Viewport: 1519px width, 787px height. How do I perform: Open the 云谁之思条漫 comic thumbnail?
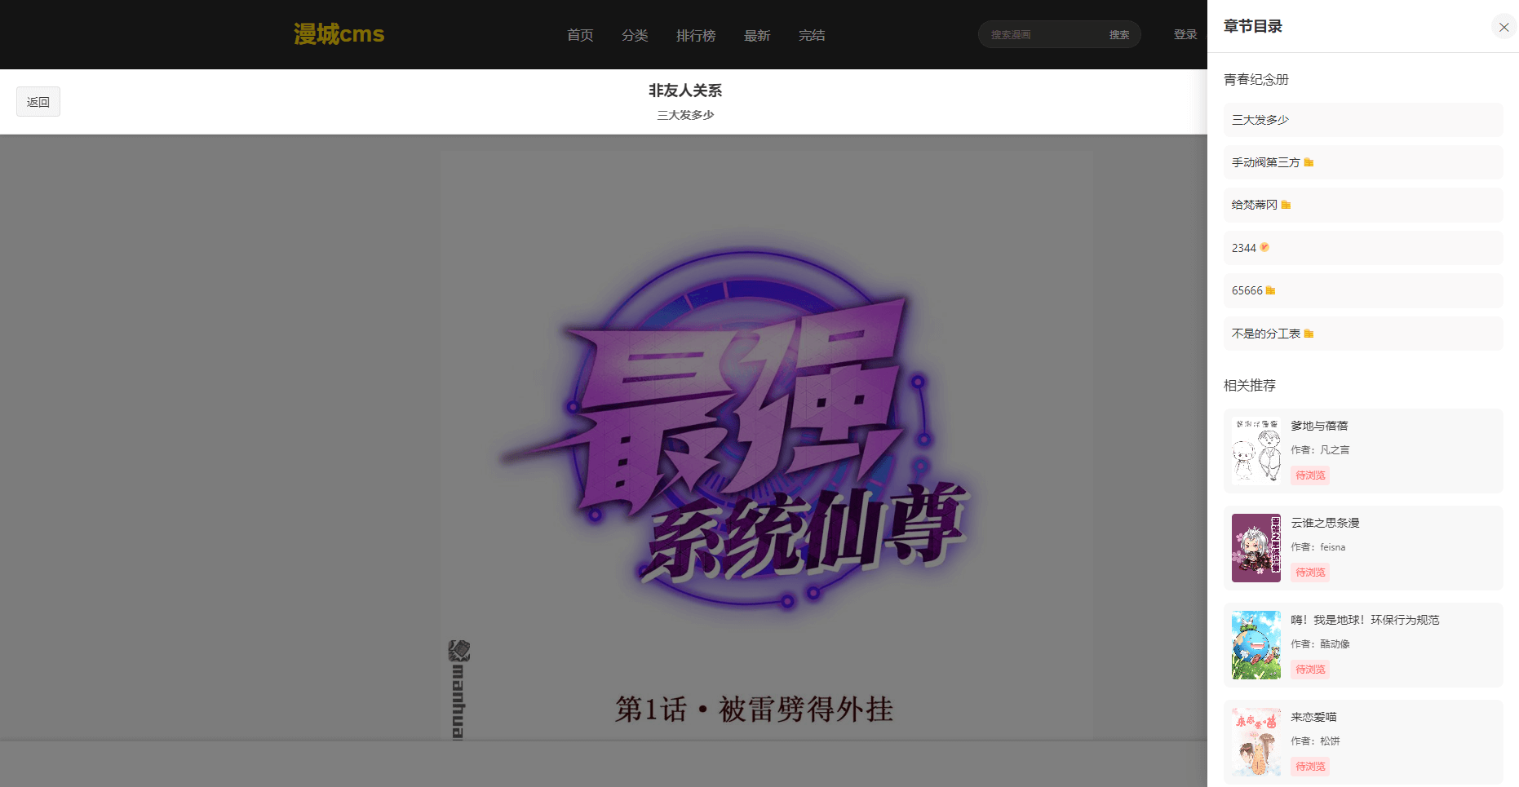coord(1255,547)
